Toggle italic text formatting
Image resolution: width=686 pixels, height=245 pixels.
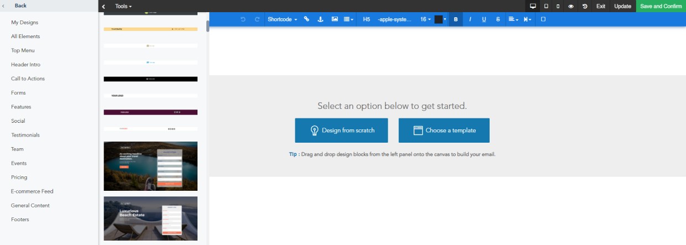[470, 19]
